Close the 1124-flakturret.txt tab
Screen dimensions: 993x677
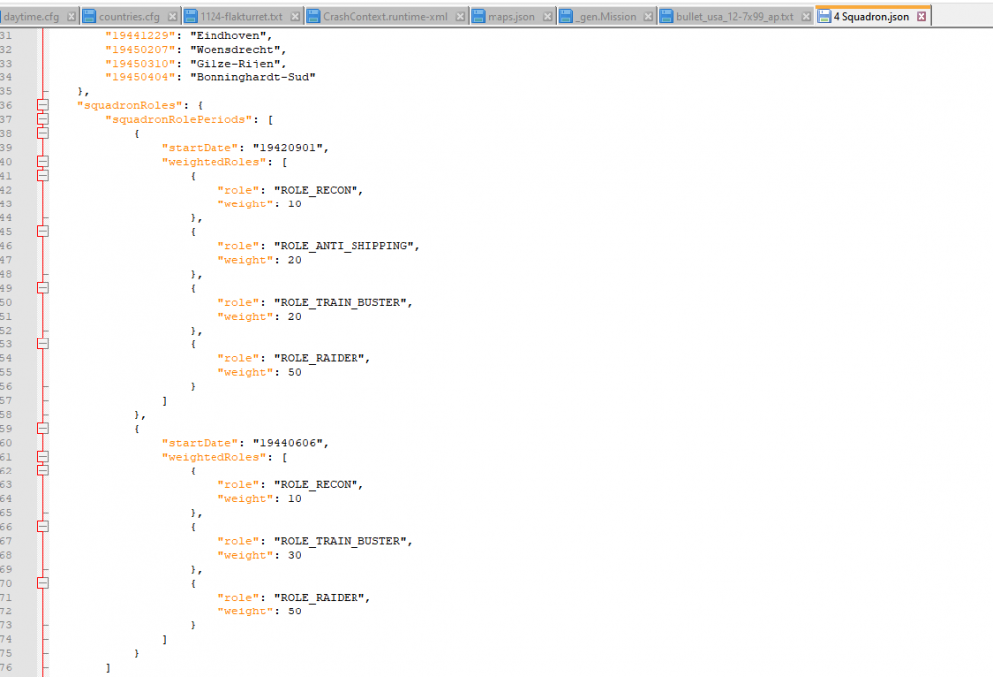[295, 17]
